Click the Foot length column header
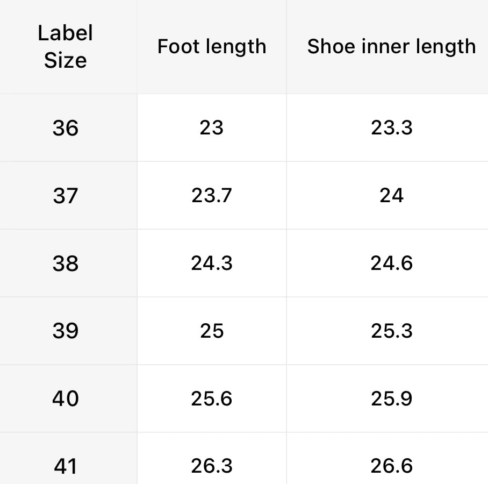 tap(212, 47)
